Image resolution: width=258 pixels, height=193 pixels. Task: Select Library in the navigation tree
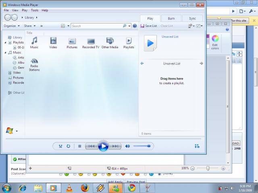(x=15, y=37)
